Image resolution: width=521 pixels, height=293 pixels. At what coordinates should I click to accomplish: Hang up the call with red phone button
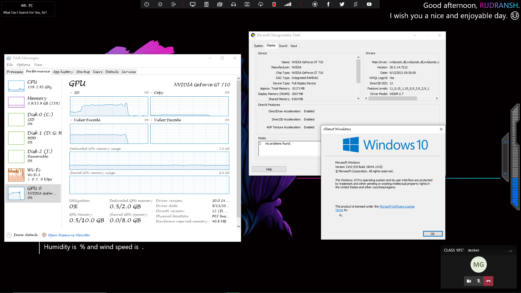[488, 281]
